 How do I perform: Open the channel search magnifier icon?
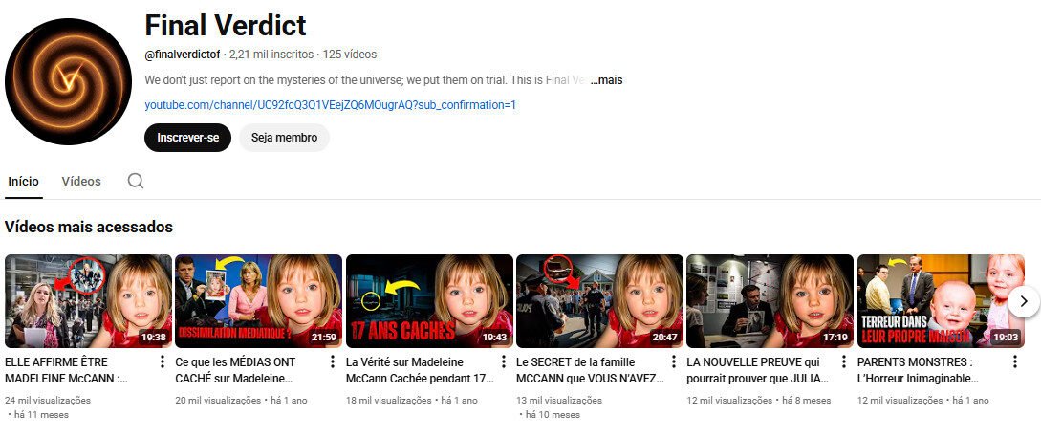(136, 181)
